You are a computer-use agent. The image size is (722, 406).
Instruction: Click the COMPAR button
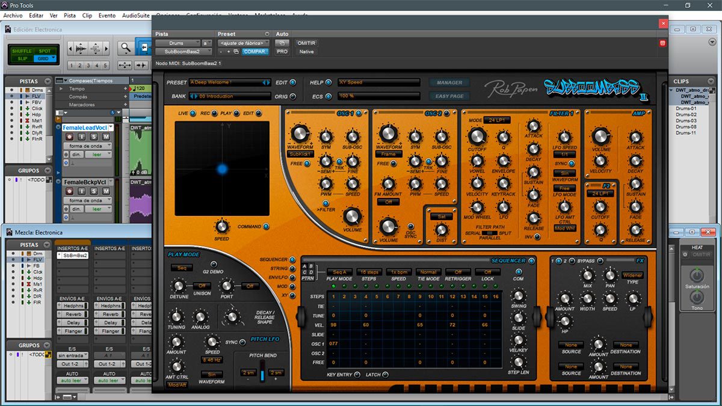click(255, 52)
